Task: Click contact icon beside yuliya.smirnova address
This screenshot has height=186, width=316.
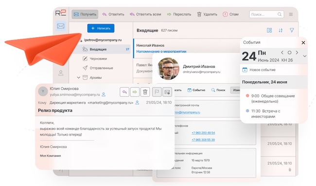Action: [104, 94]
